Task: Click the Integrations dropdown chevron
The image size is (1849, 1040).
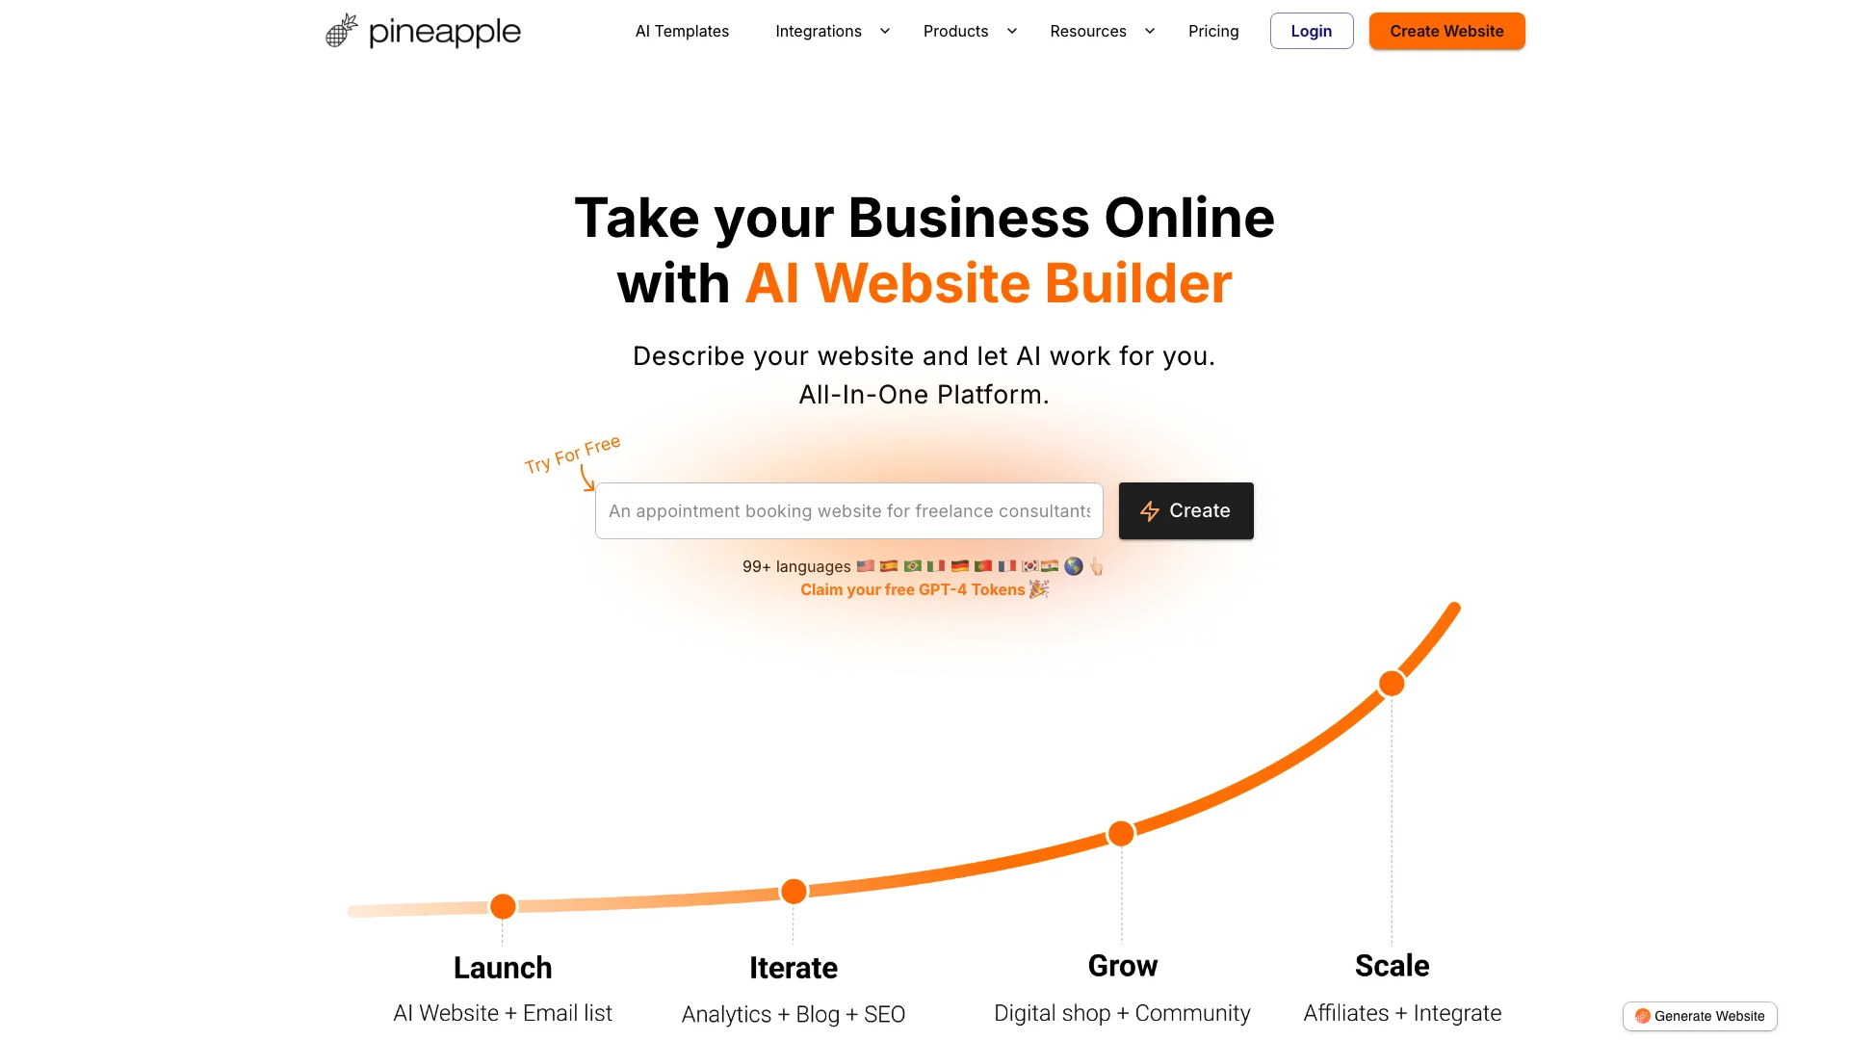Action: tap(884, 31)
